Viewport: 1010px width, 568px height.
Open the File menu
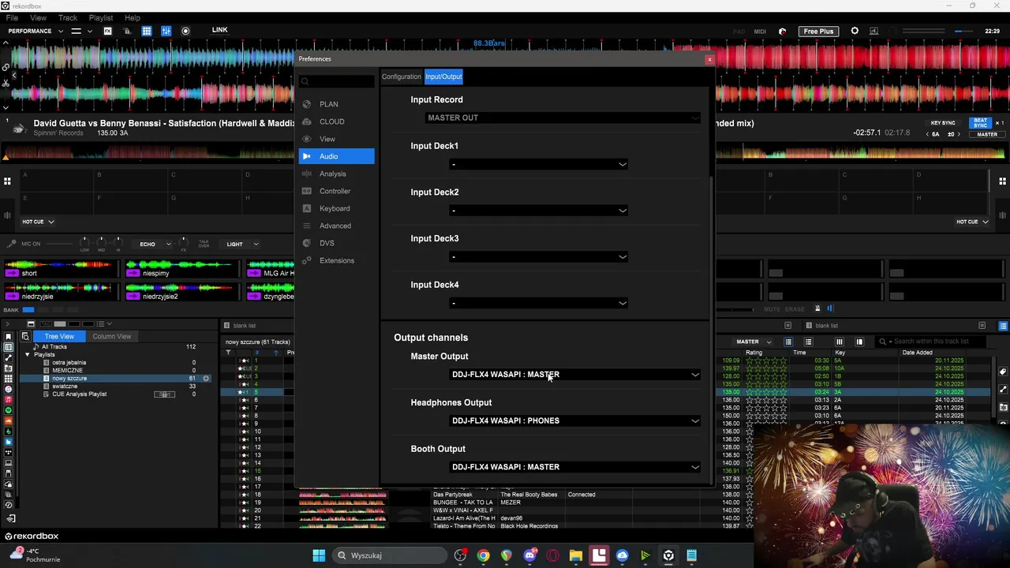coord(12,17)
